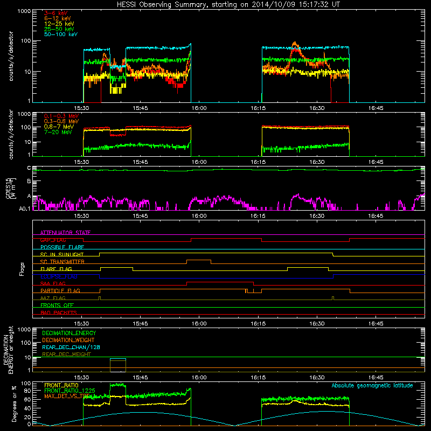This screenshot has height=431, width=431.
Task: Click the FRONTS_OFF label
Action: click(x=57, y=305)
